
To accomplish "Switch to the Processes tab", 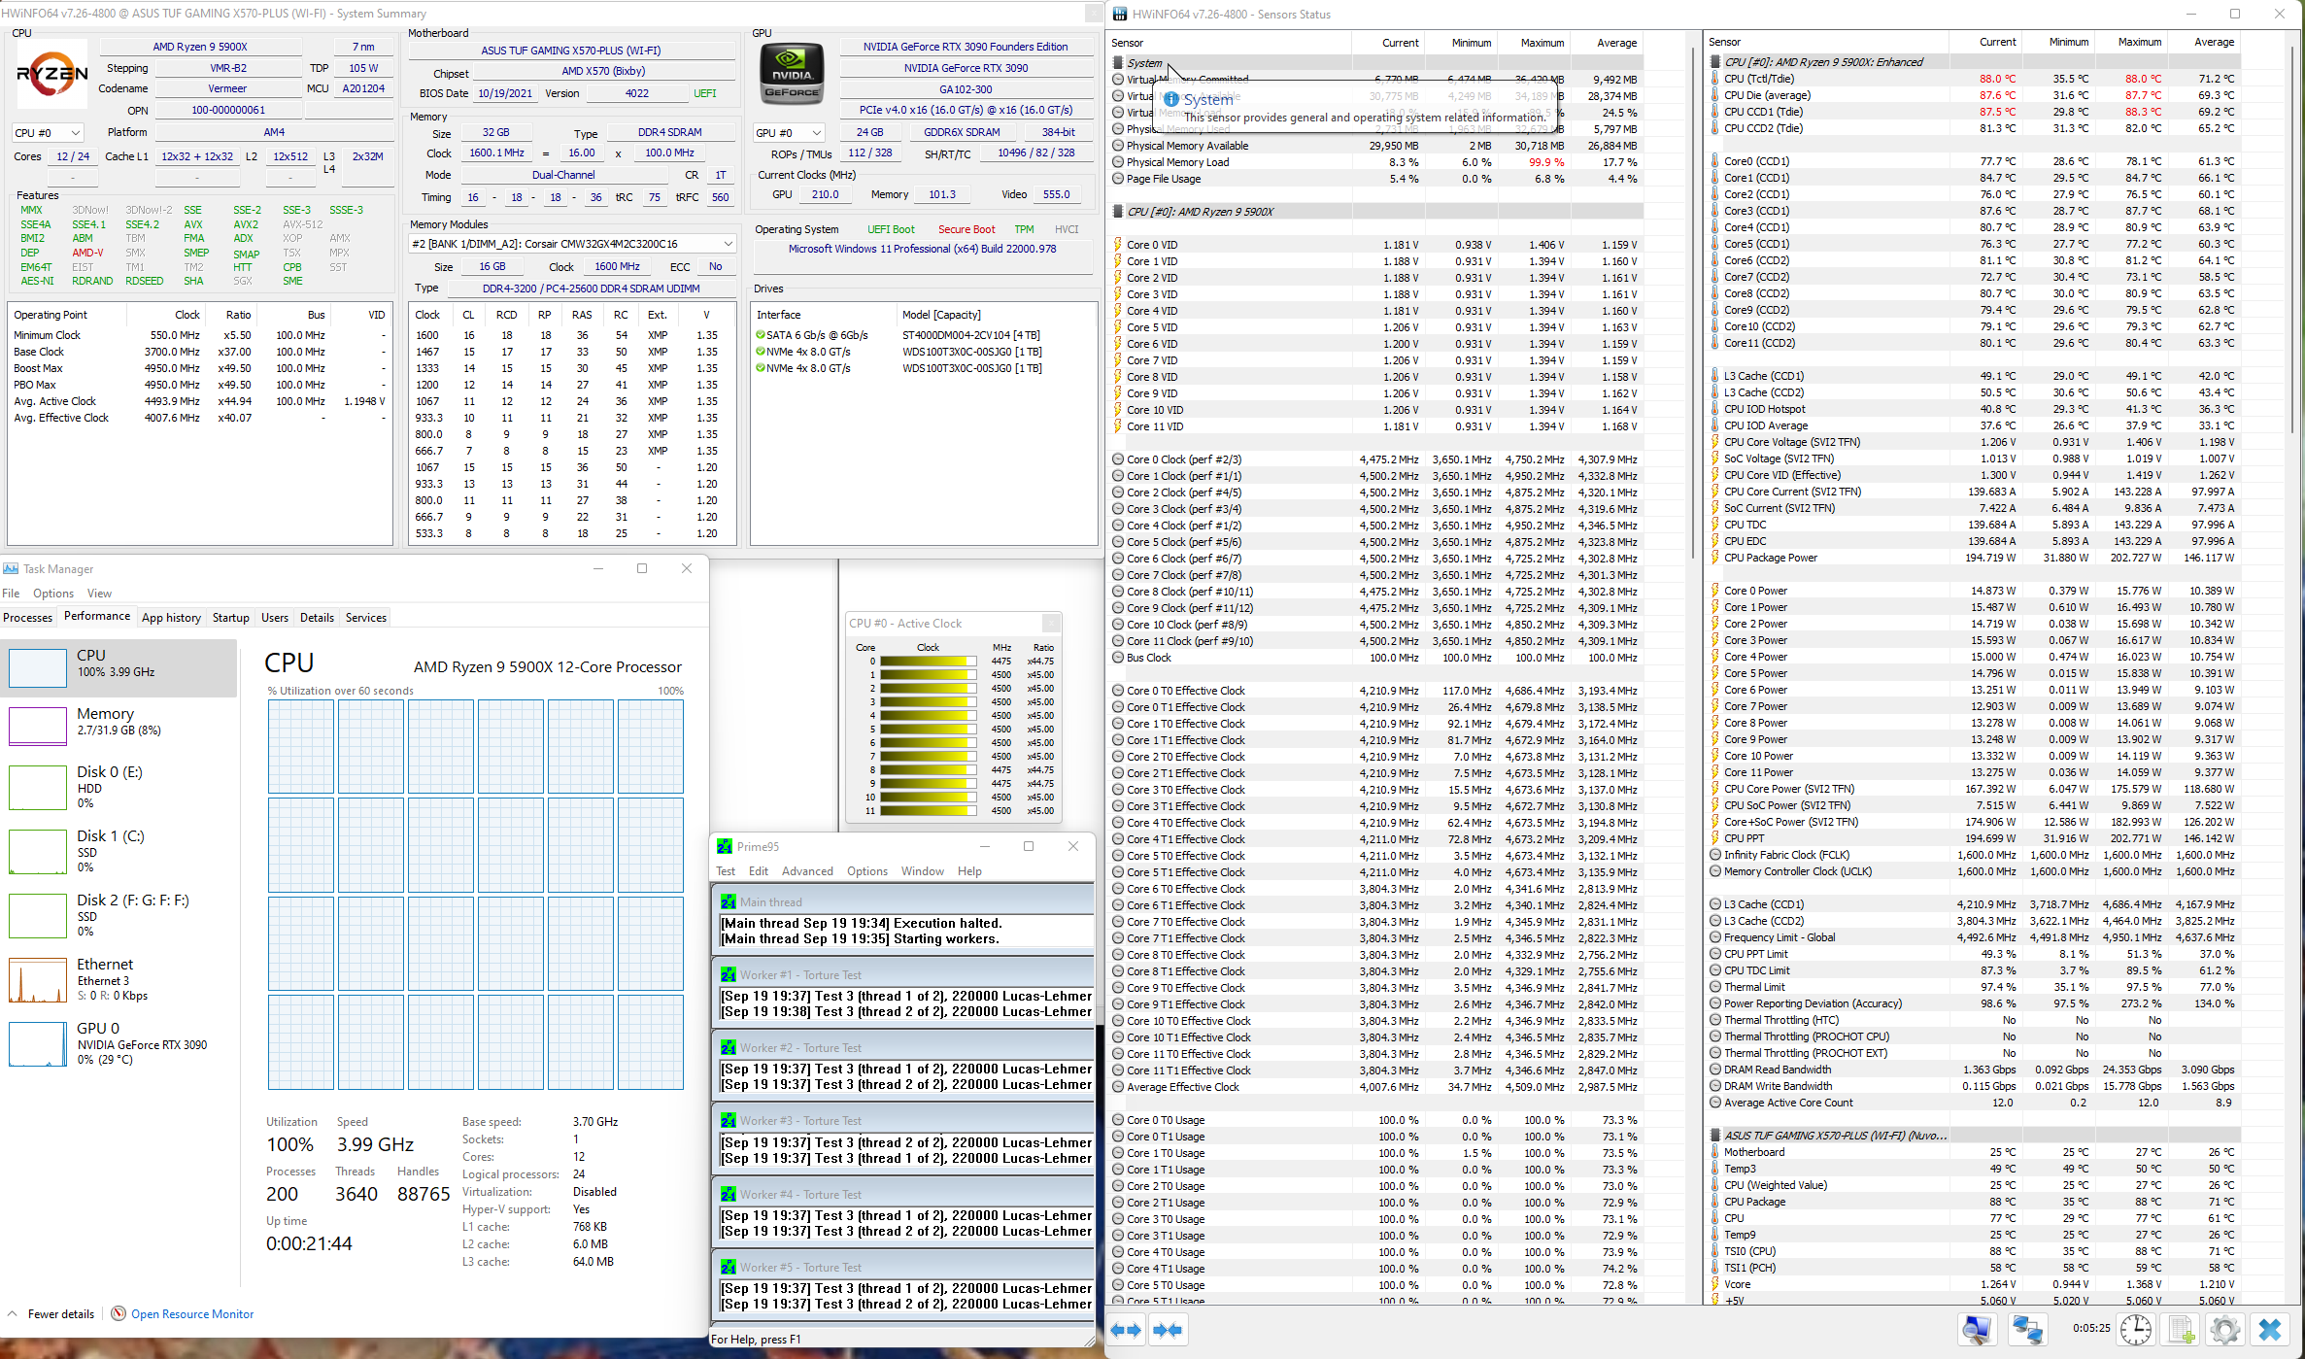I will coord(28,617).
